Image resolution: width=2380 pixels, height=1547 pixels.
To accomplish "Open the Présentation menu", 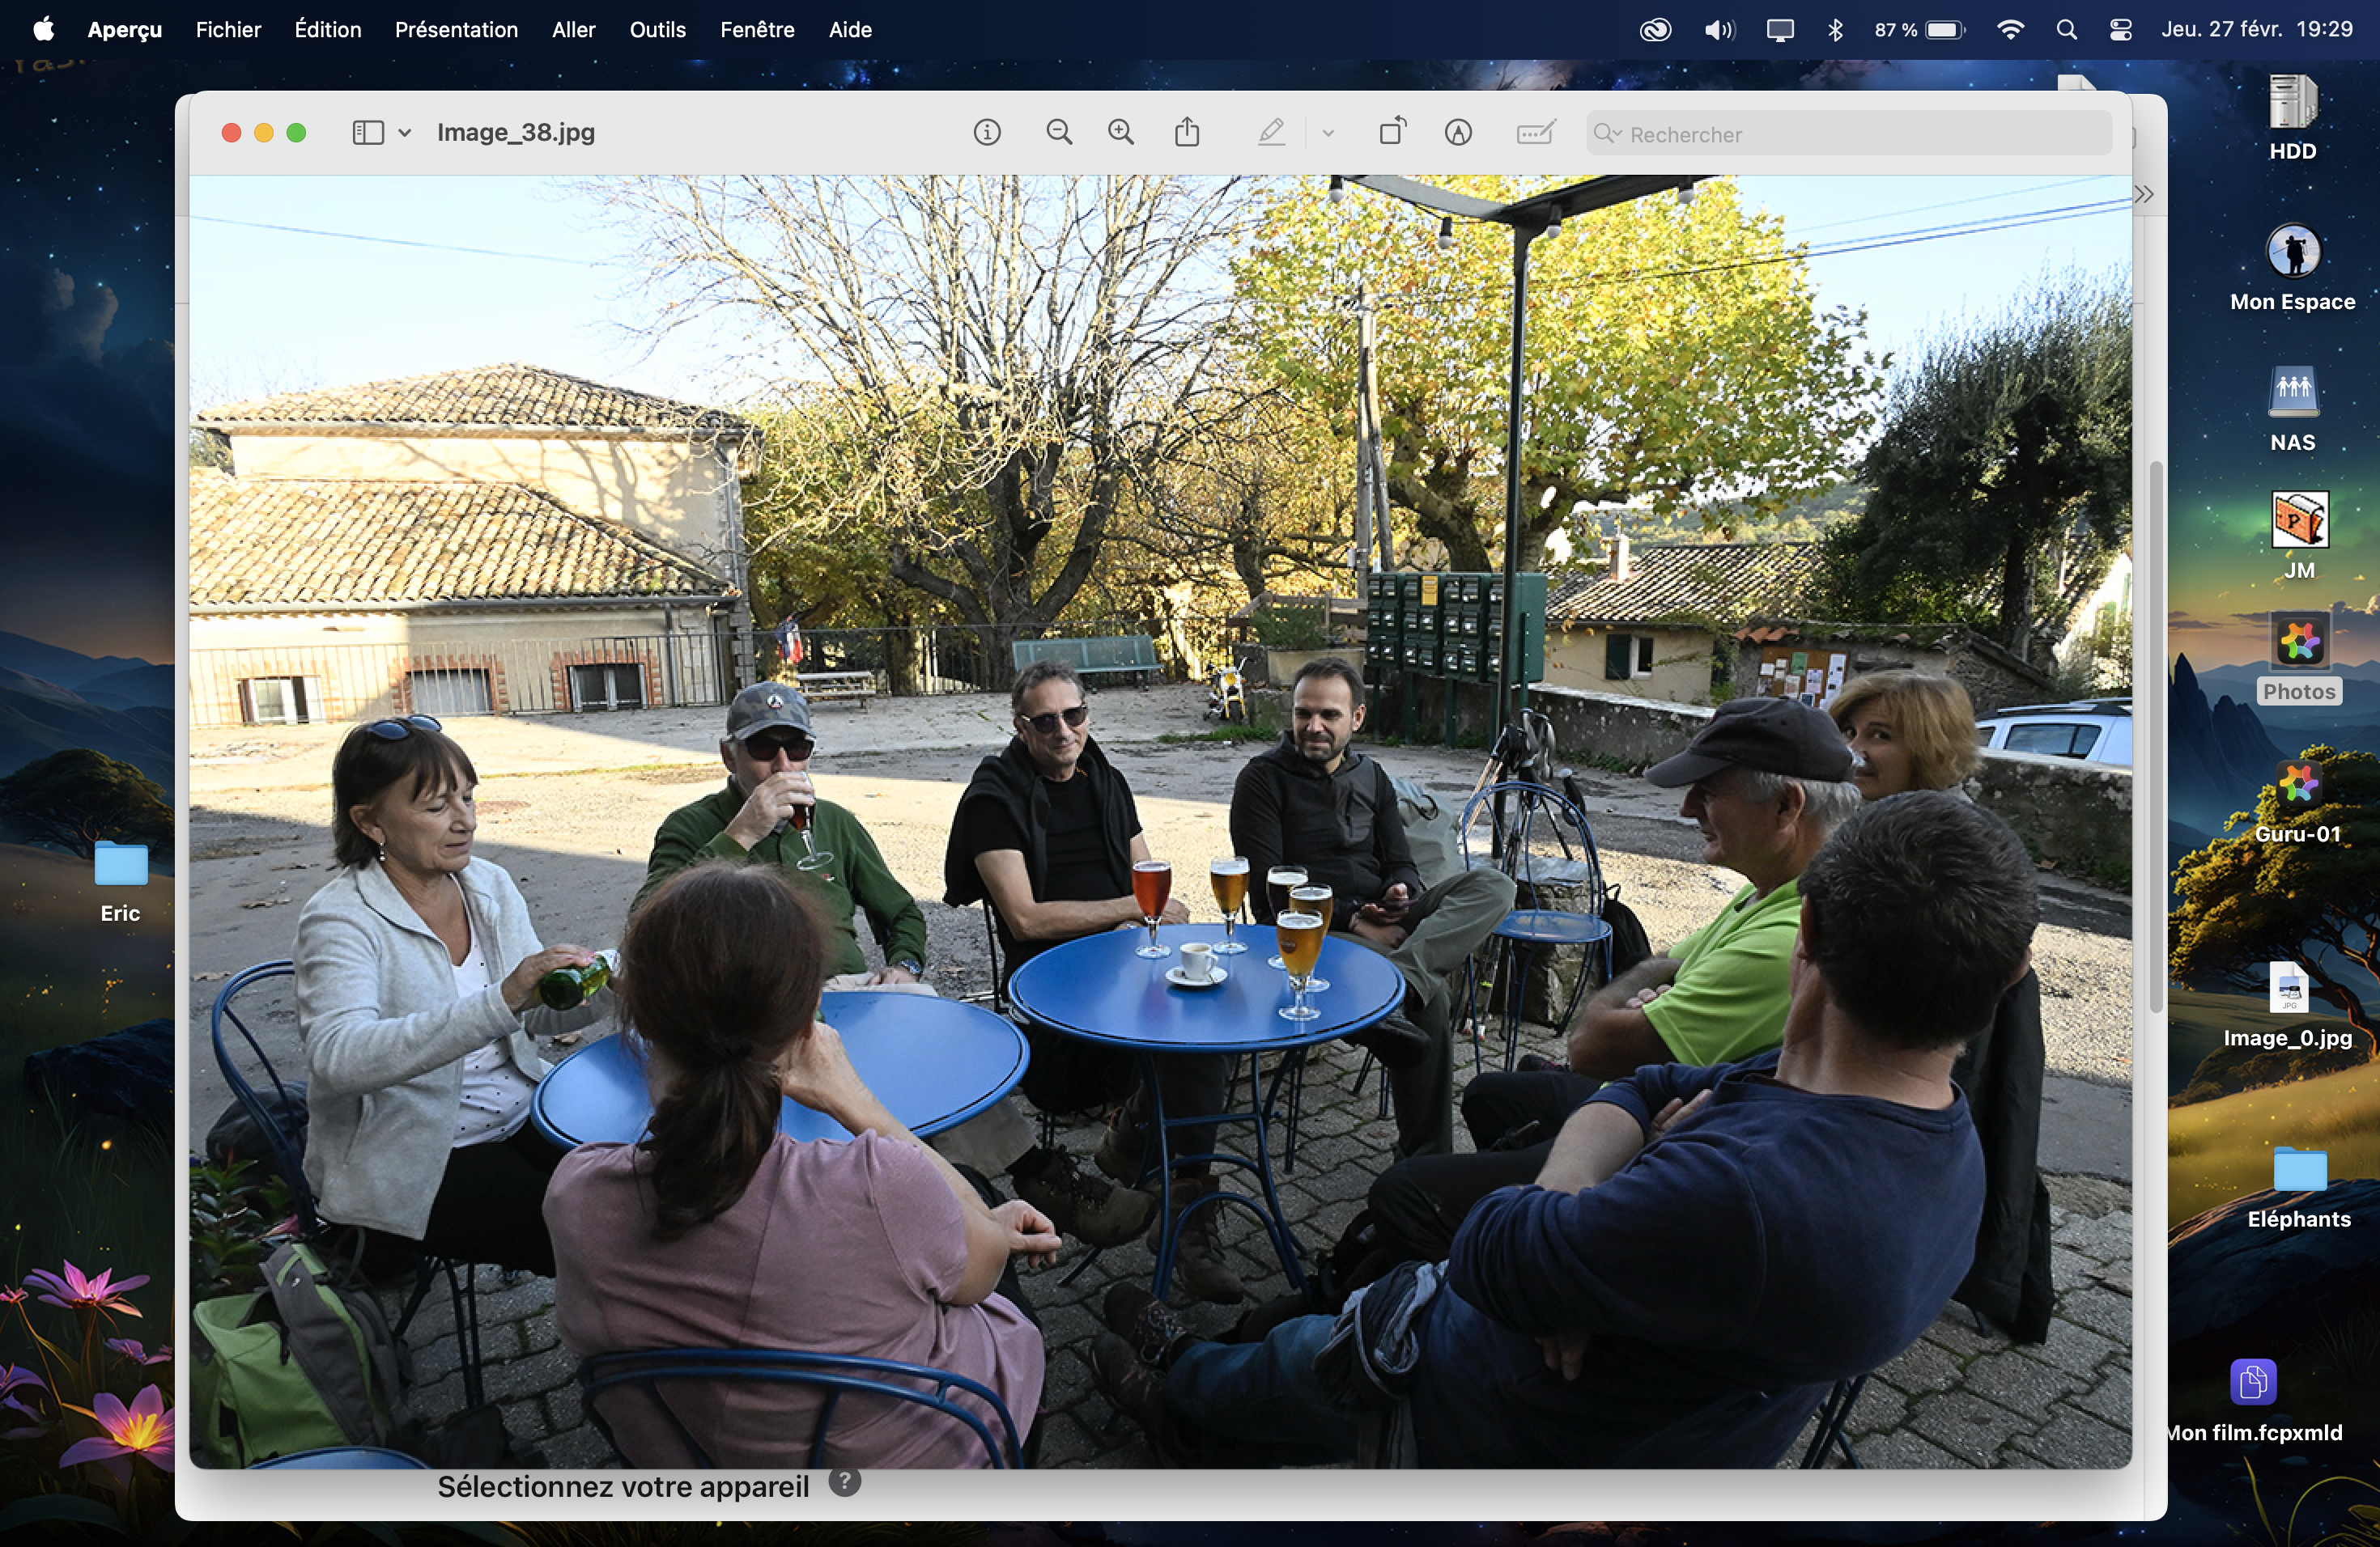I will pos(456,30).
